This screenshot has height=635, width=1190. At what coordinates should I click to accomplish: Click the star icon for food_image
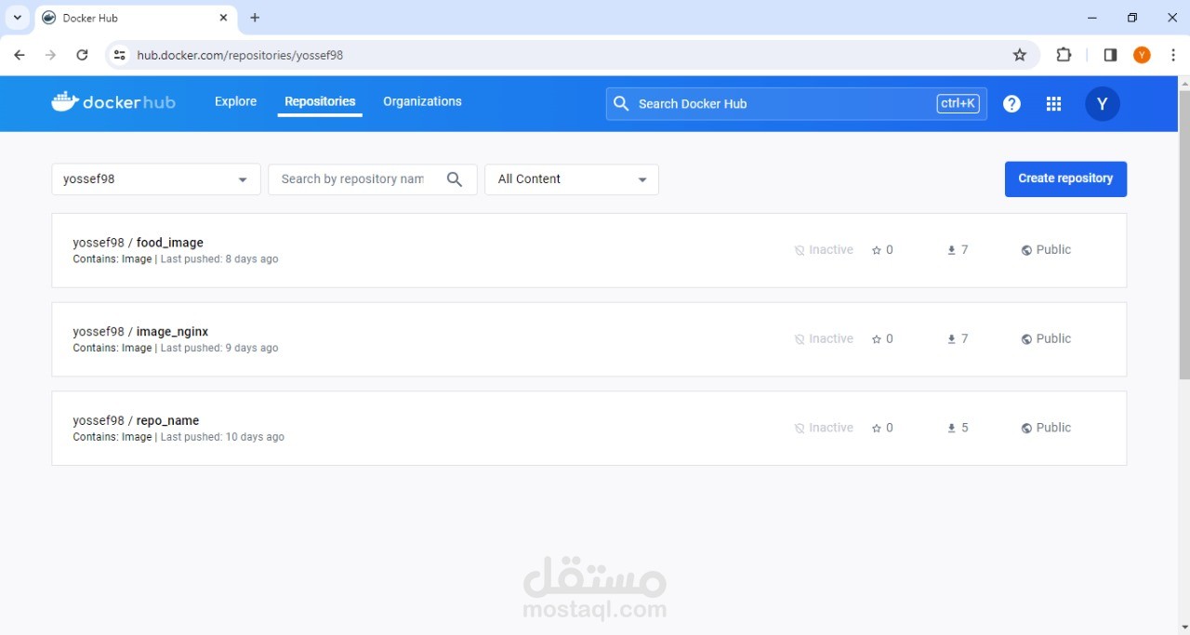[877, 250]
